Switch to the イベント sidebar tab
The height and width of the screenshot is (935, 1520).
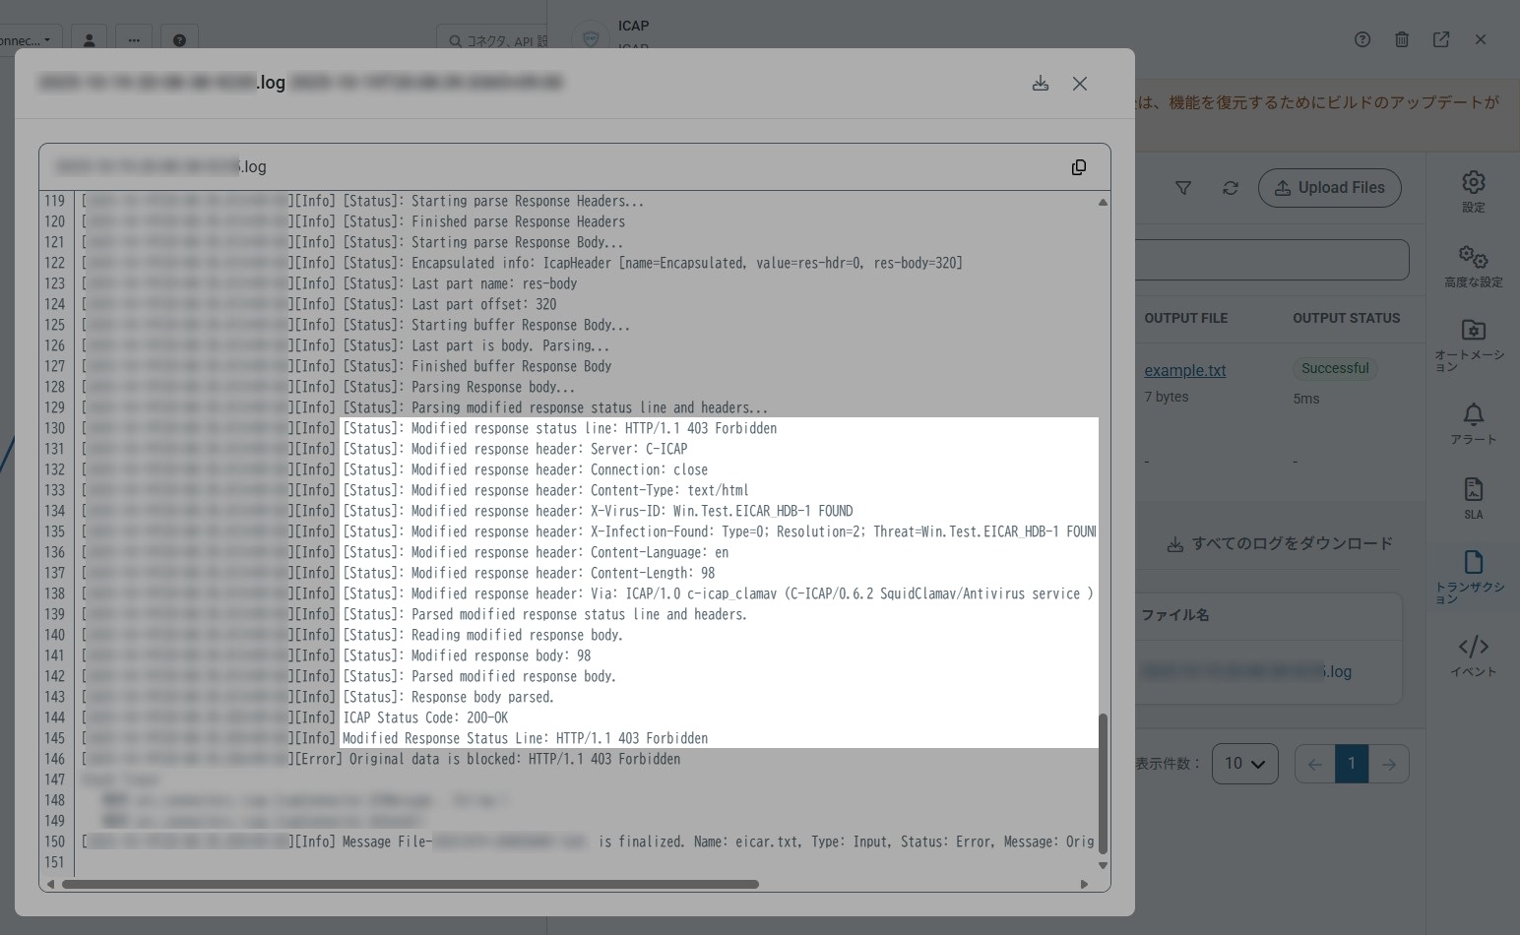(1473, 647)
